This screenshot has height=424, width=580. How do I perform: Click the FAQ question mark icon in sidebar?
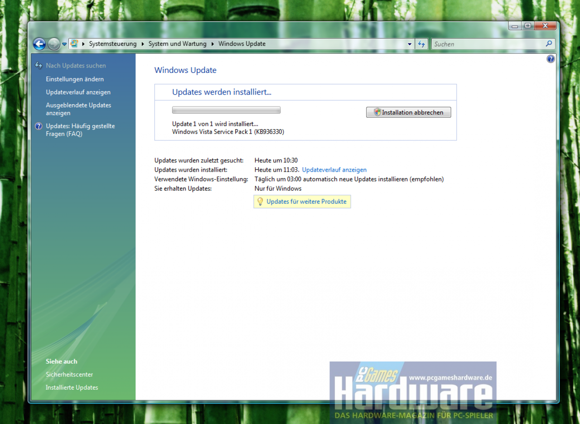point(39,126)
